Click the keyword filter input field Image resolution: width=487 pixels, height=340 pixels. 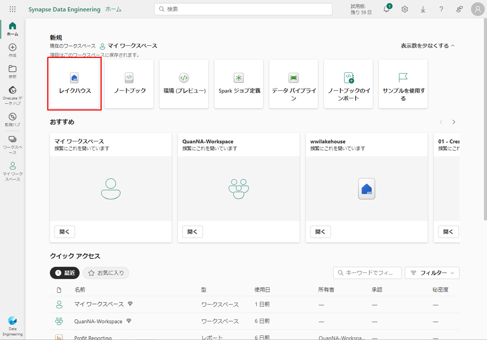[368, 273]
